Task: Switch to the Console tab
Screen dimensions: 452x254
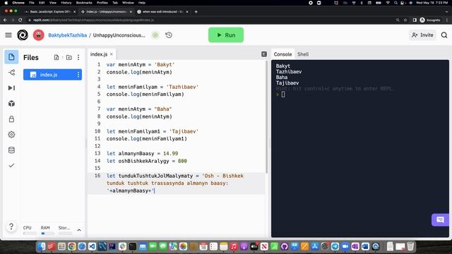Action: click(282, 54)
